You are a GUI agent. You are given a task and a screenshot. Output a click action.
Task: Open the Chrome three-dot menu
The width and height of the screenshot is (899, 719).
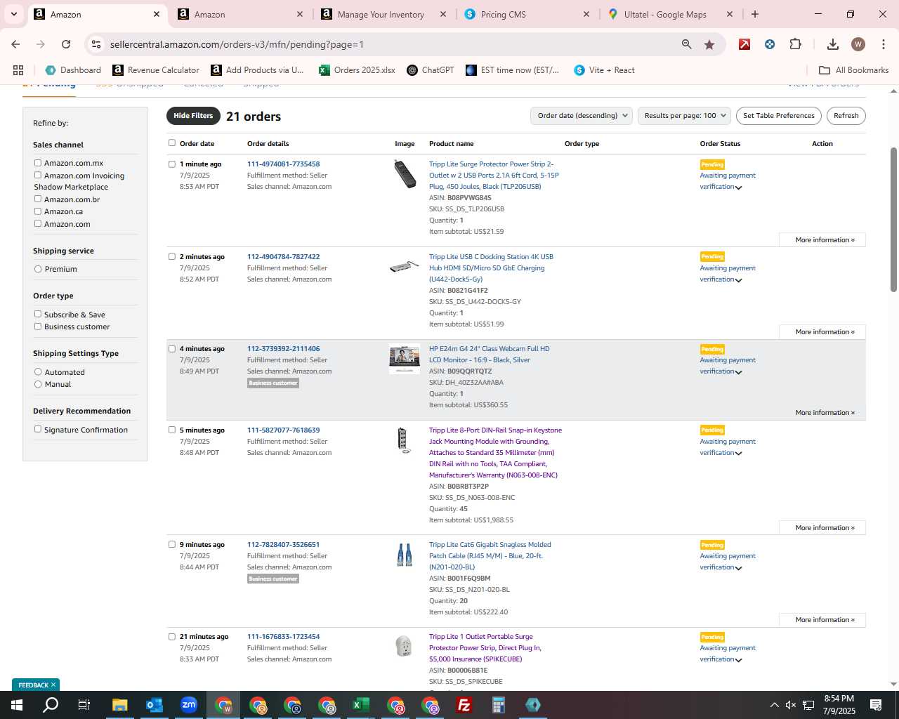click(882, 44)
